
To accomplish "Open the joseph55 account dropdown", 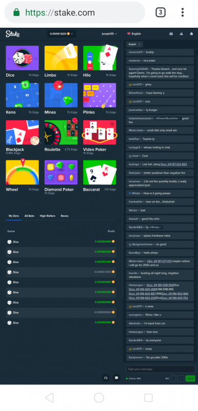I will pos(109,34).
